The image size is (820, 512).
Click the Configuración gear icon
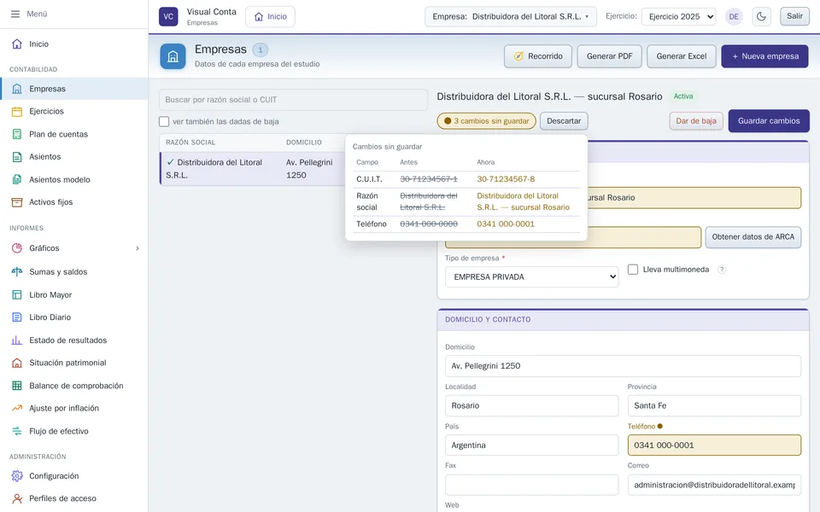(x=17, y=476)
